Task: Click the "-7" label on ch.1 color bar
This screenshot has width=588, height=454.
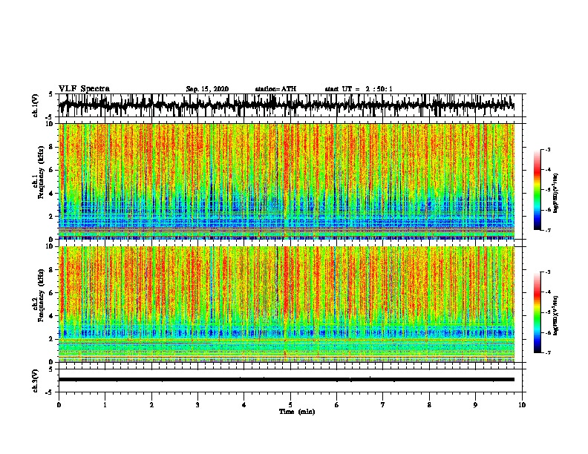Action: click(548, 230)
